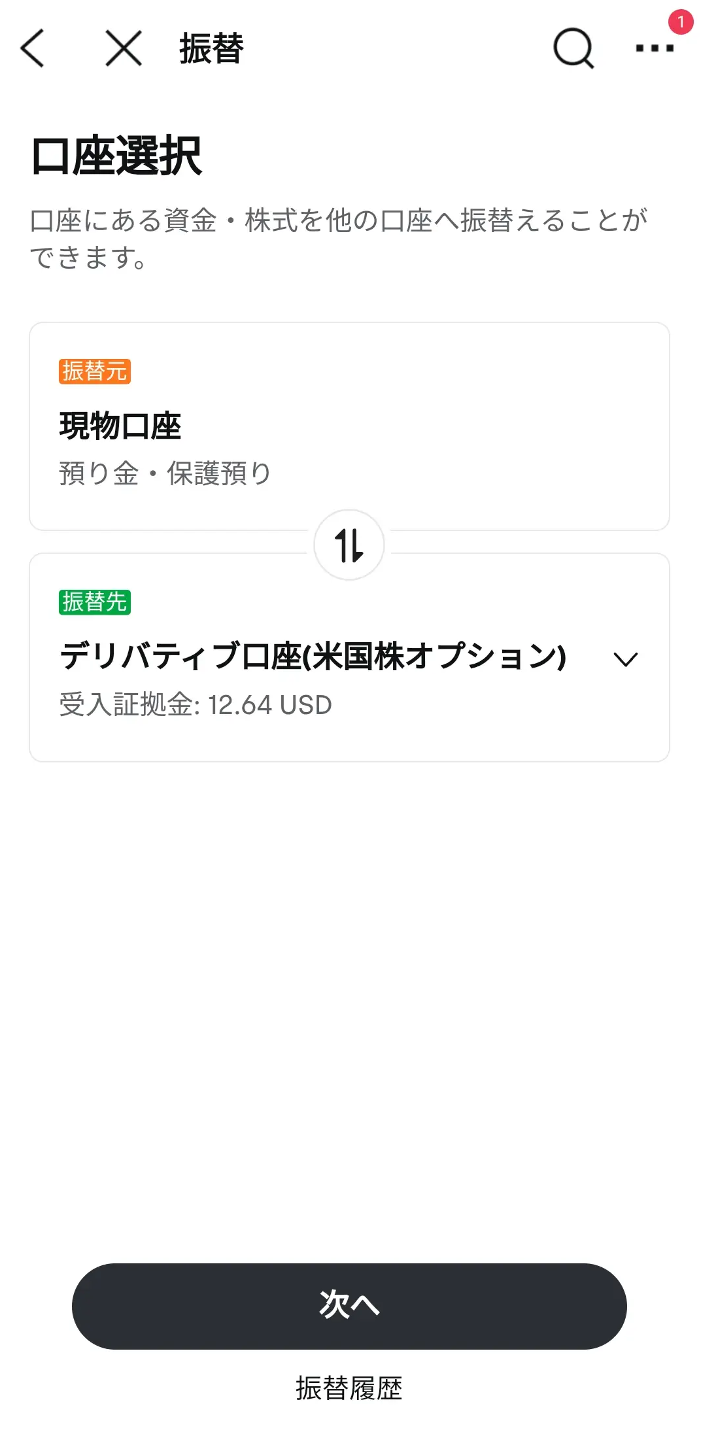Click the 振替 page title
The height and width of the screenshot is (1434, 701).
[211, 48]
